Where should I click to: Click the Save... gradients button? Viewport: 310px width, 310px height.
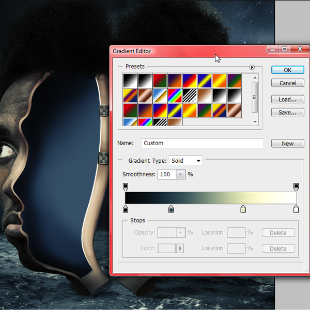(287, 112)
